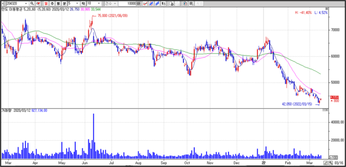This screenshot has height=167, width=346.
Task: Select the tick (틱) chart period button
Action: point(83,4)
